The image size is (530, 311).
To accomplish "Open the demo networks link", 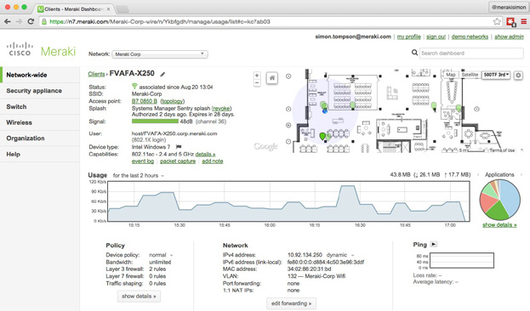I will pyautogui.click(x=470, y=37).
